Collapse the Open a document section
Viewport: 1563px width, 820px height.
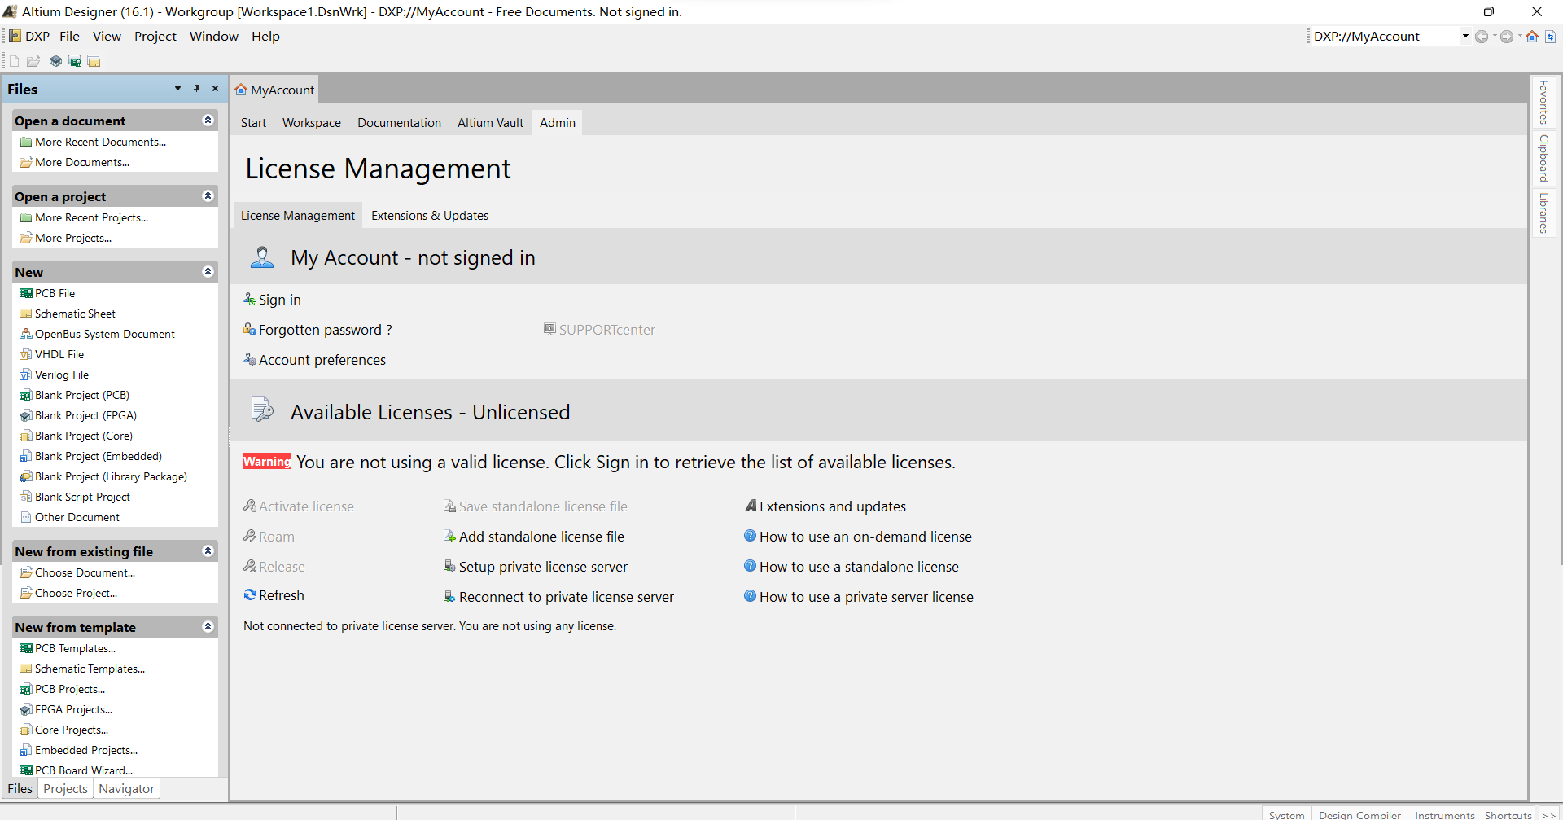(x=208, y=121)
